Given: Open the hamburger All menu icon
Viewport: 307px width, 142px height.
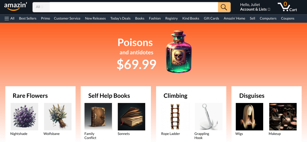Looking at the screenshot, I should 7,19.
